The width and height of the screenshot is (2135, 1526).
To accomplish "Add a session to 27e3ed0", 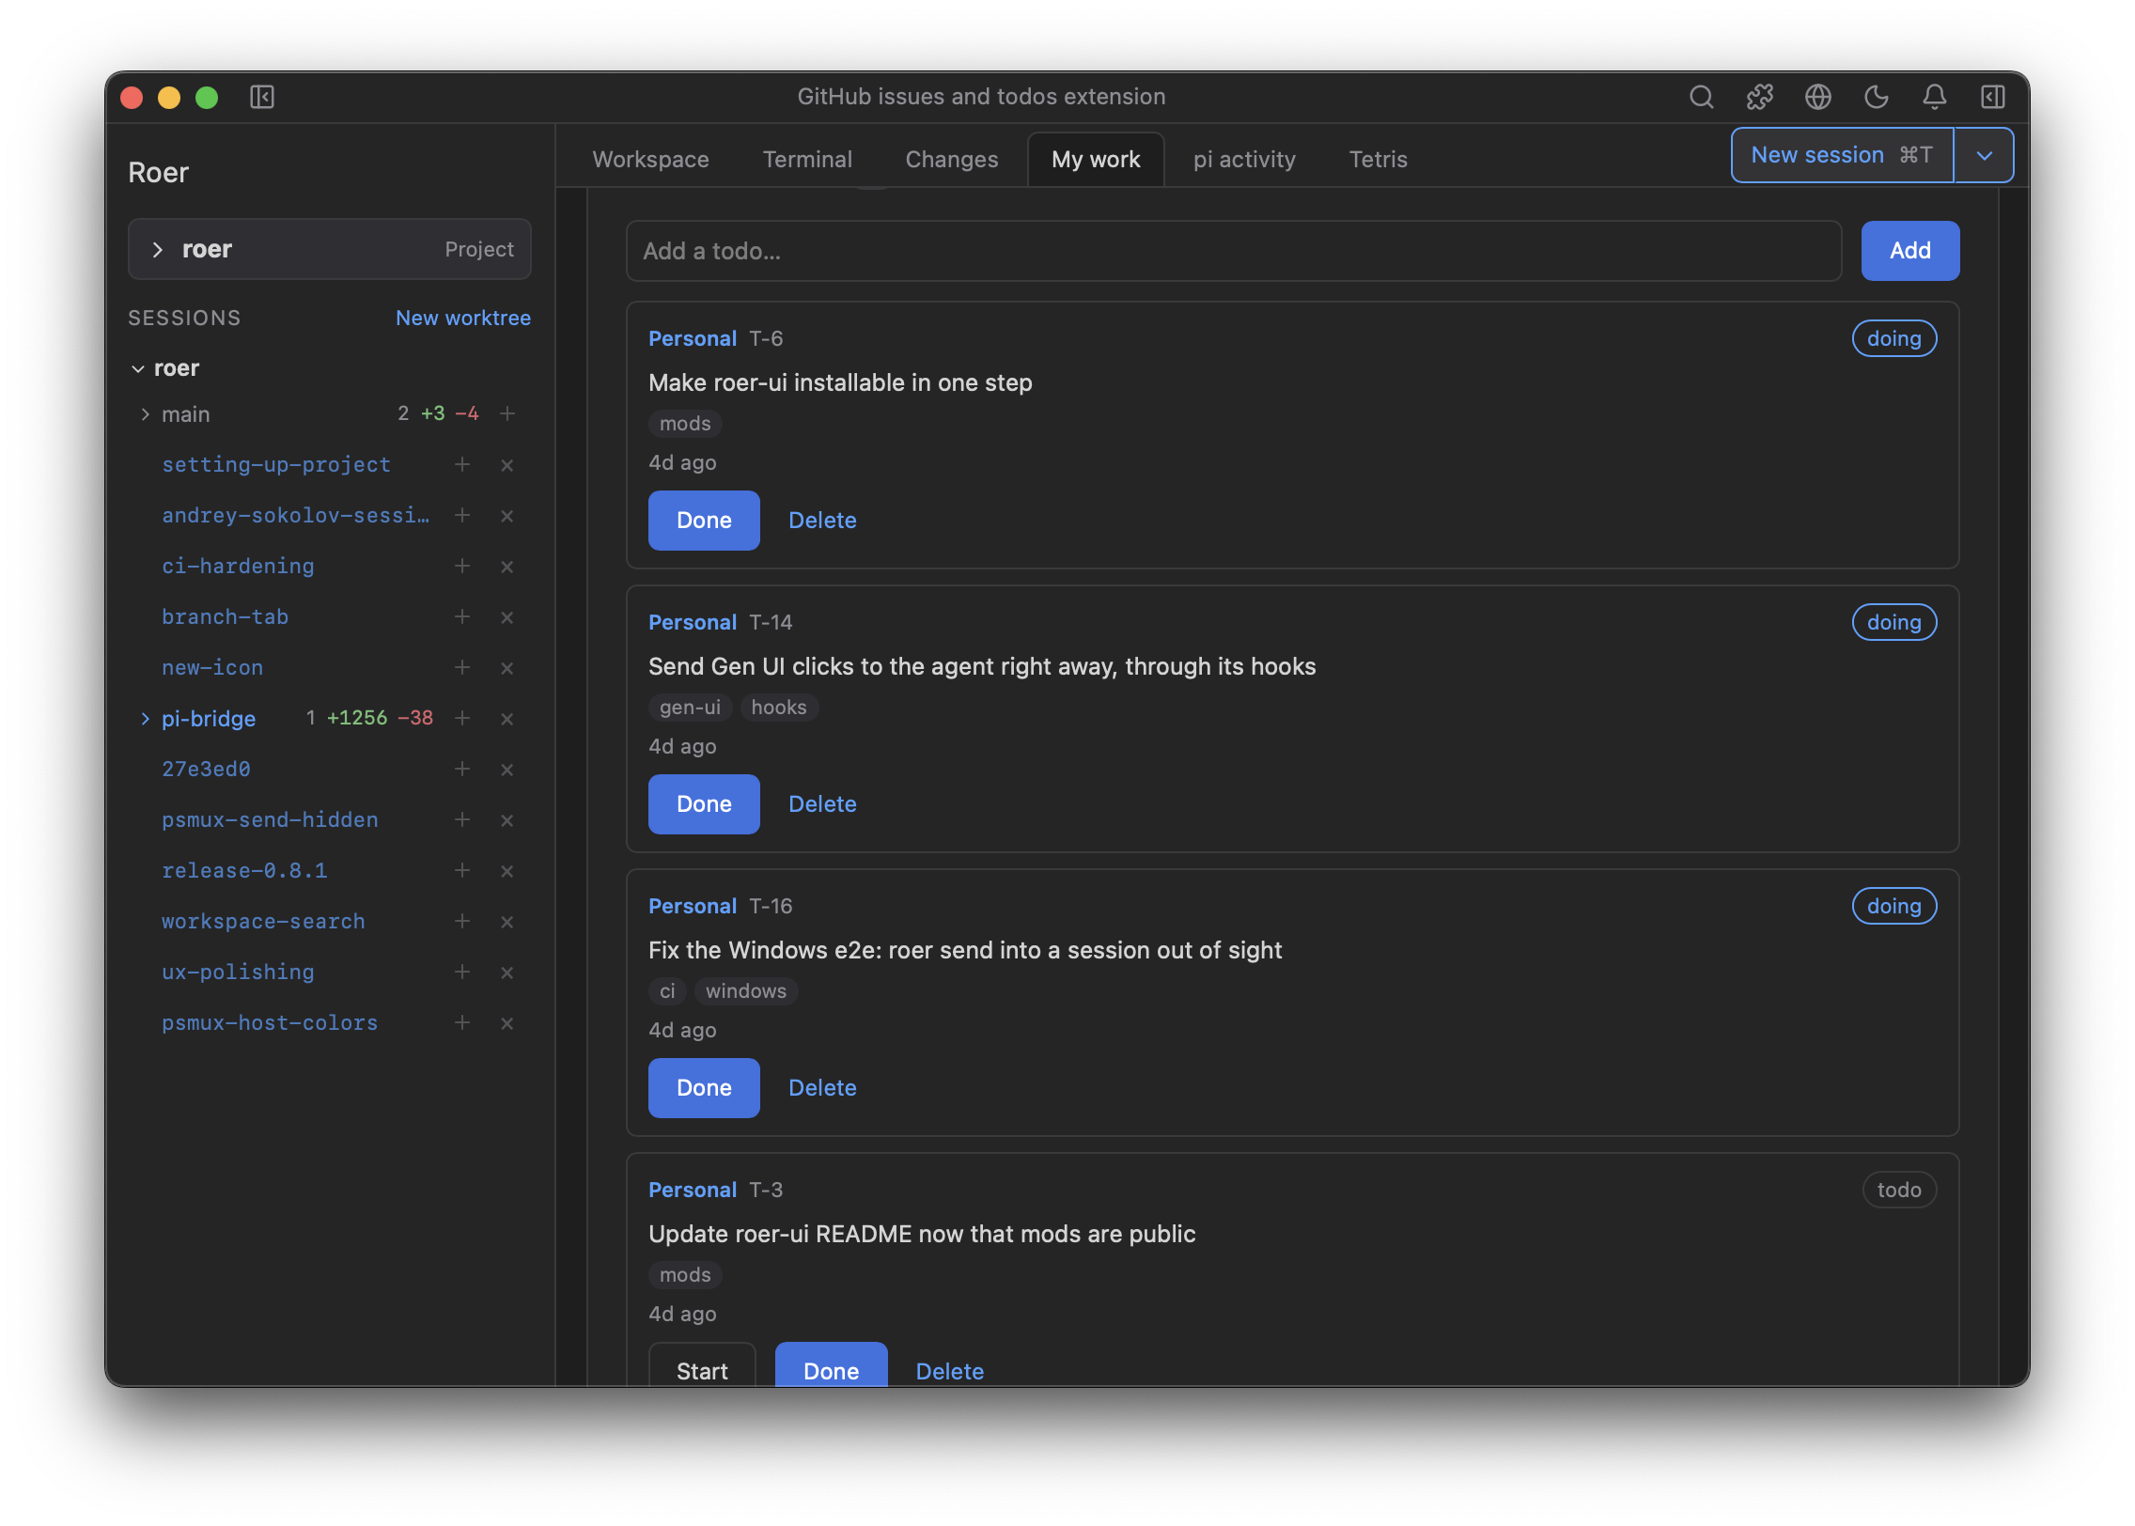I will (462, 769).
